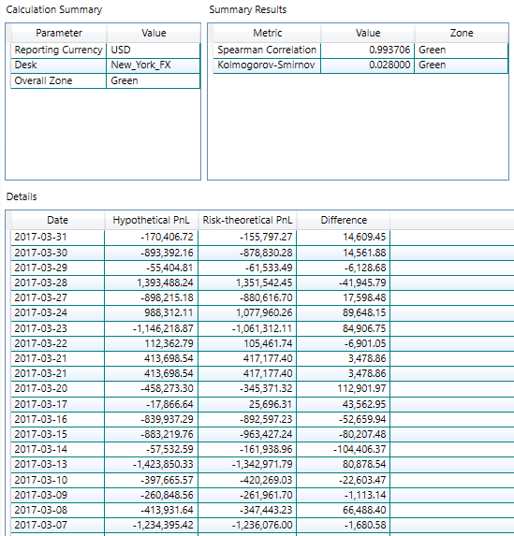Select the Kolmogorov-Smirnov metric row

click(x=360, y=65)
